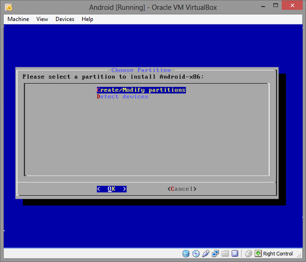Click the optical CD/DVD drive status icon
This screenshot has height=262, width=306.
(196, 254)
